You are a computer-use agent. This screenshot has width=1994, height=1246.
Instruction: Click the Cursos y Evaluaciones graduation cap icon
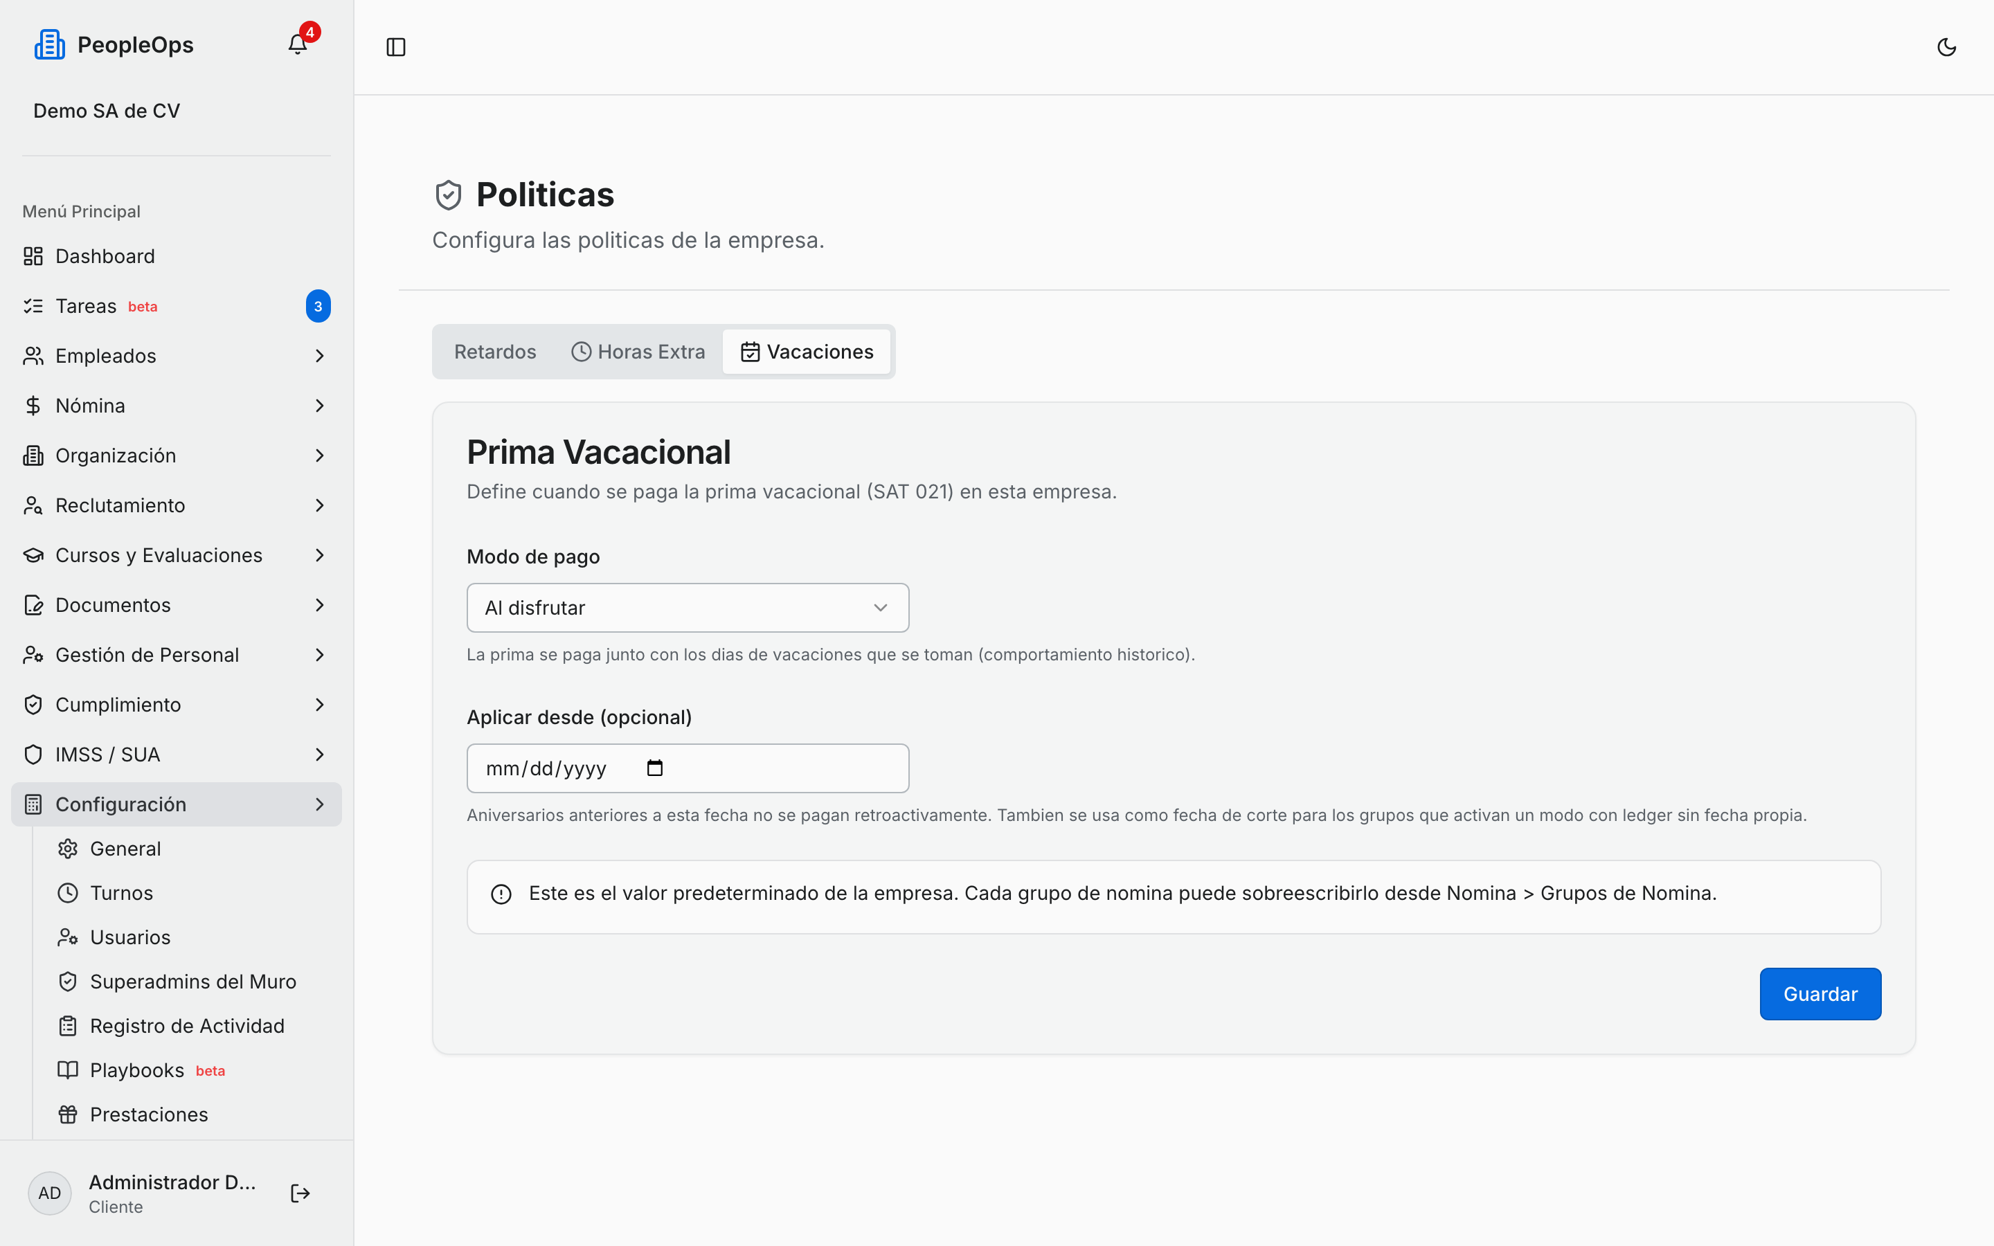pos(33,555)
